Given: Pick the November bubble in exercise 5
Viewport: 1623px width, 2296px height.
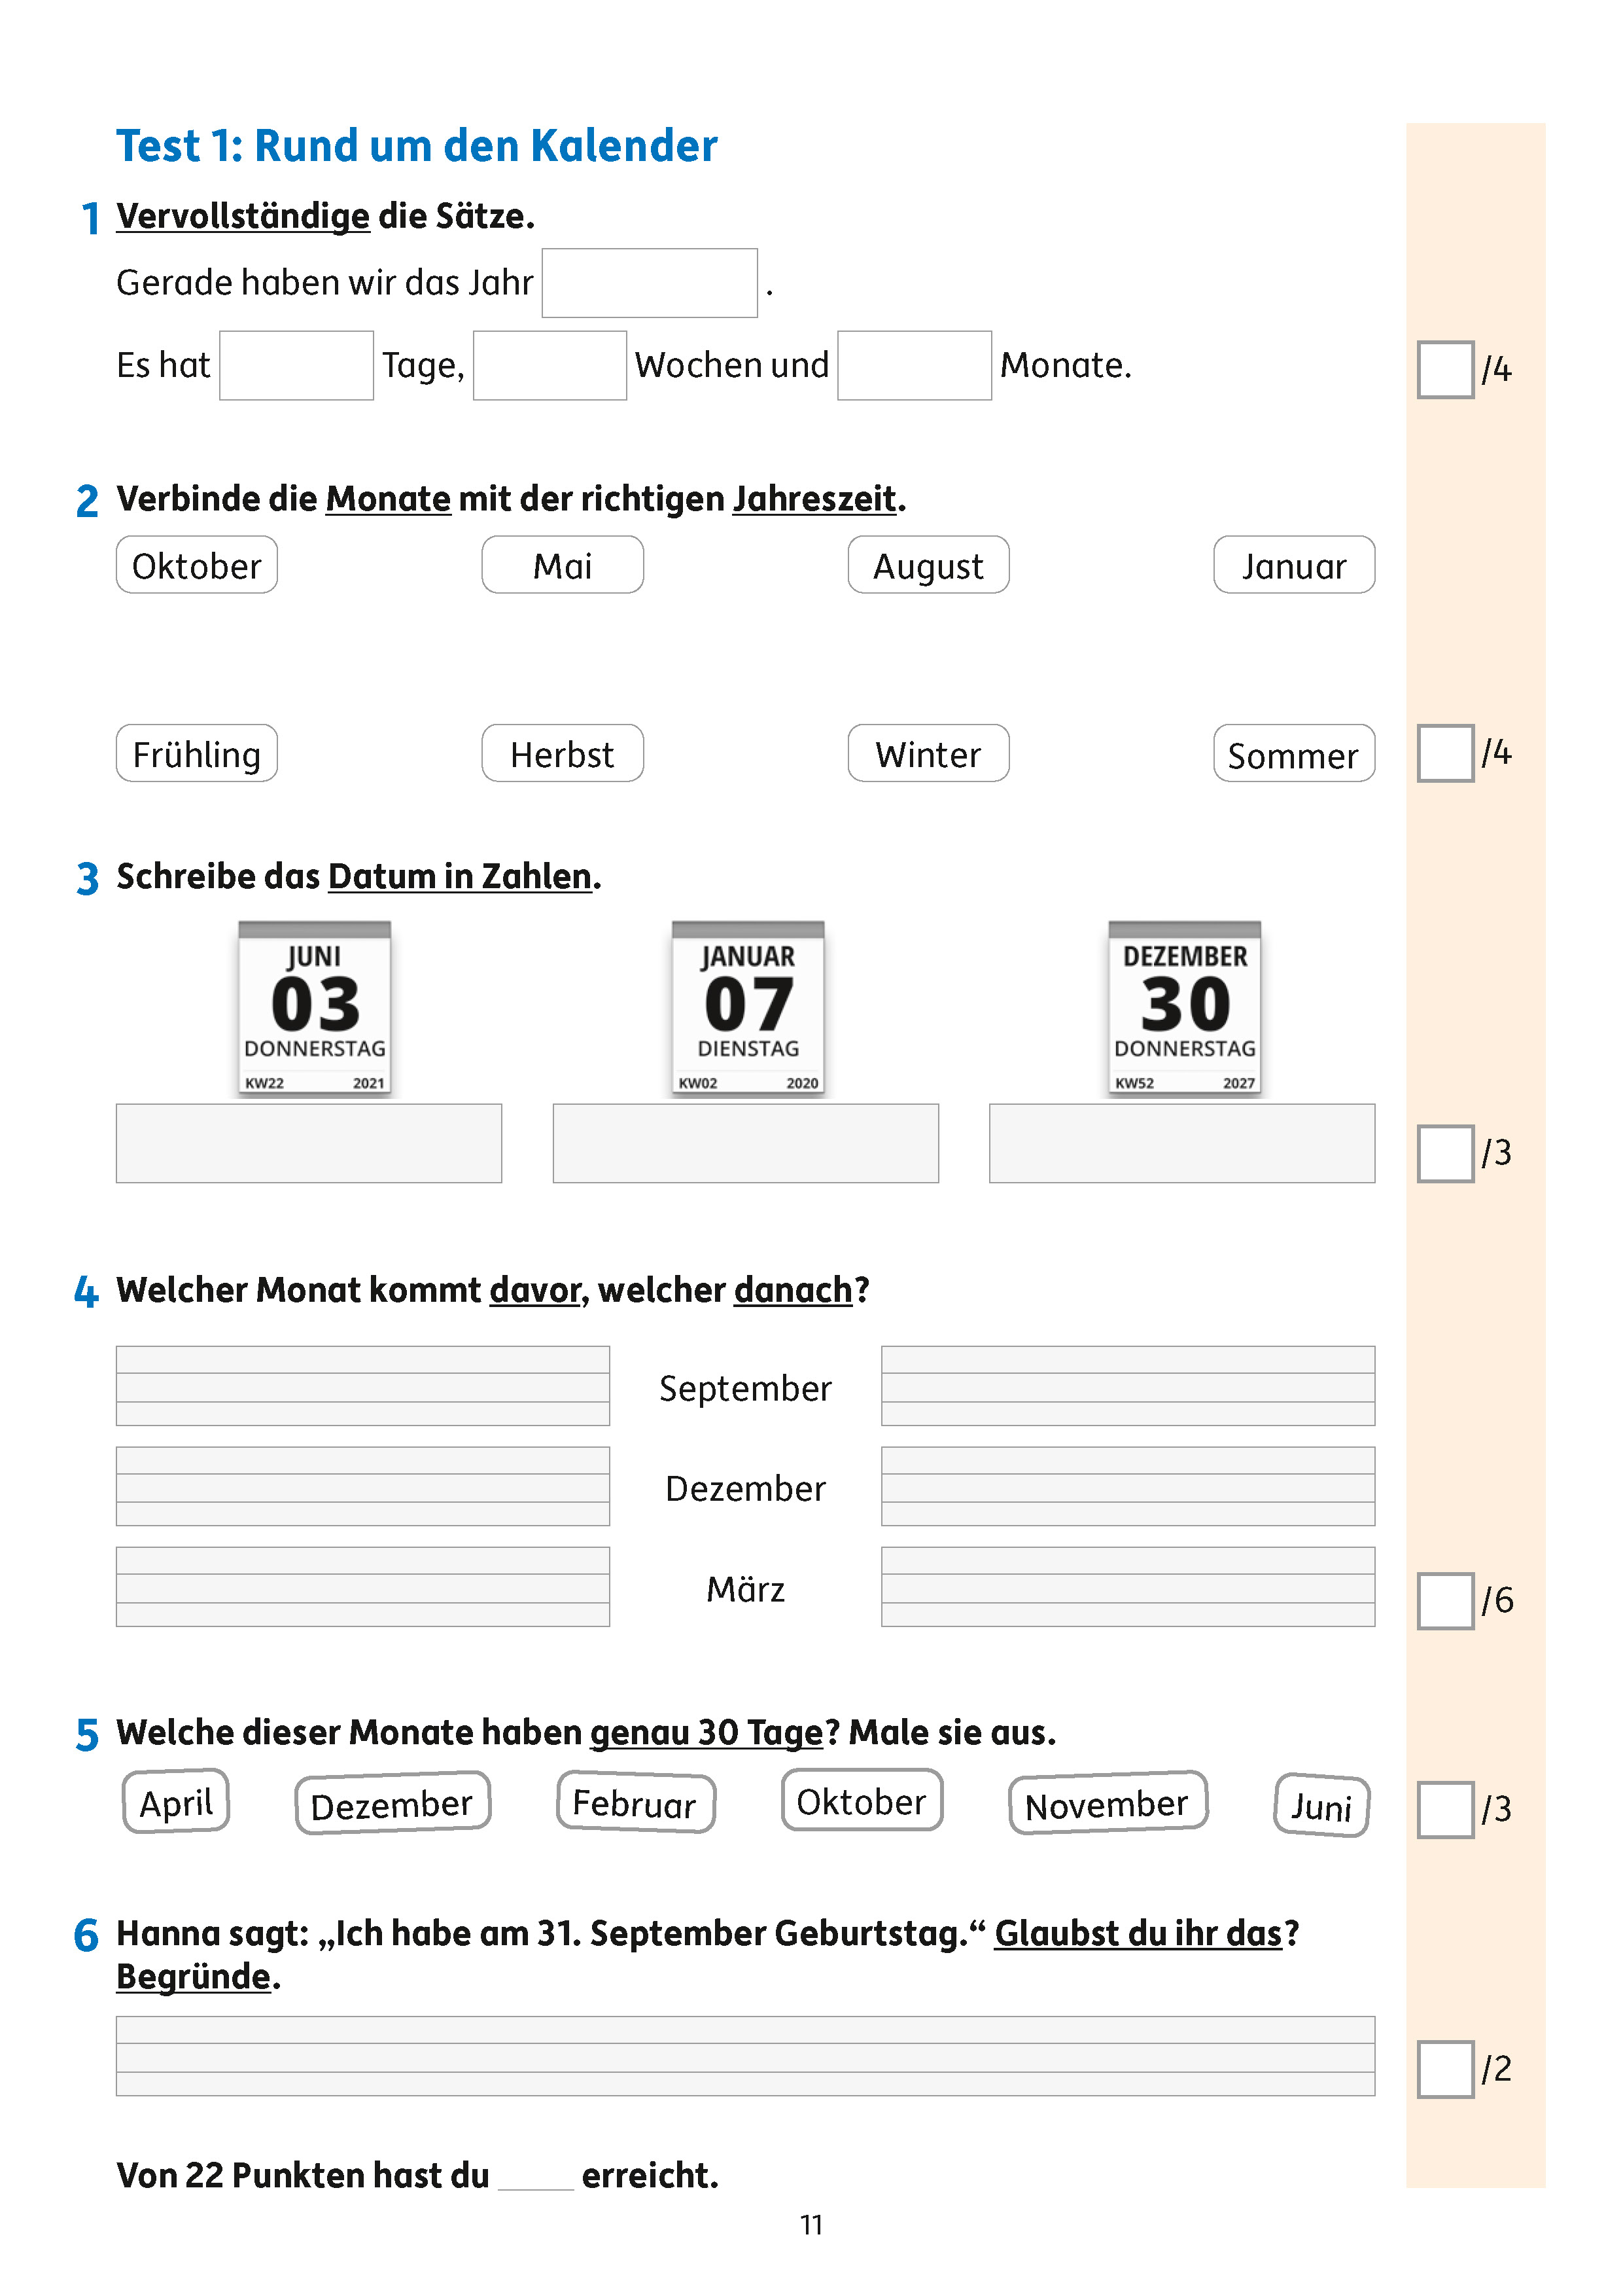Looking at the screenshot, I should [1108, 1803].
